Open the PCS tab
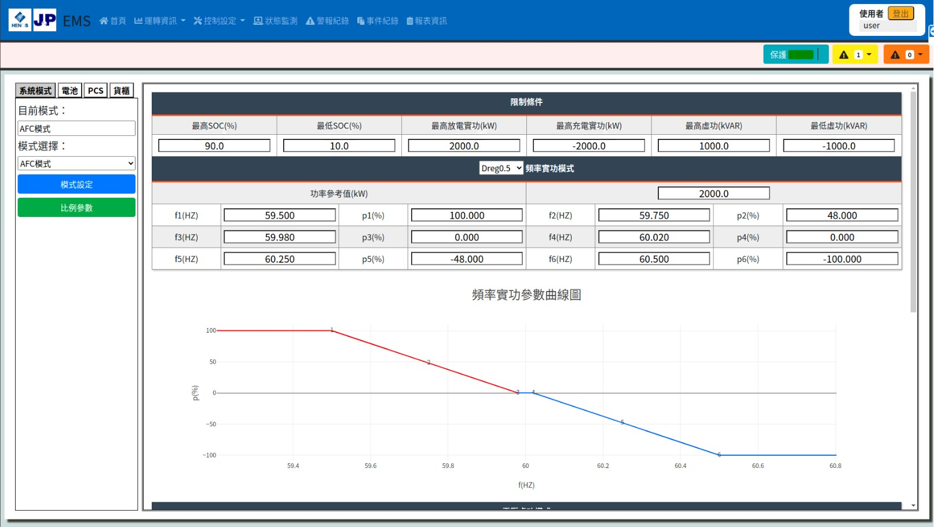934x527 pixels. coord(95,90)
